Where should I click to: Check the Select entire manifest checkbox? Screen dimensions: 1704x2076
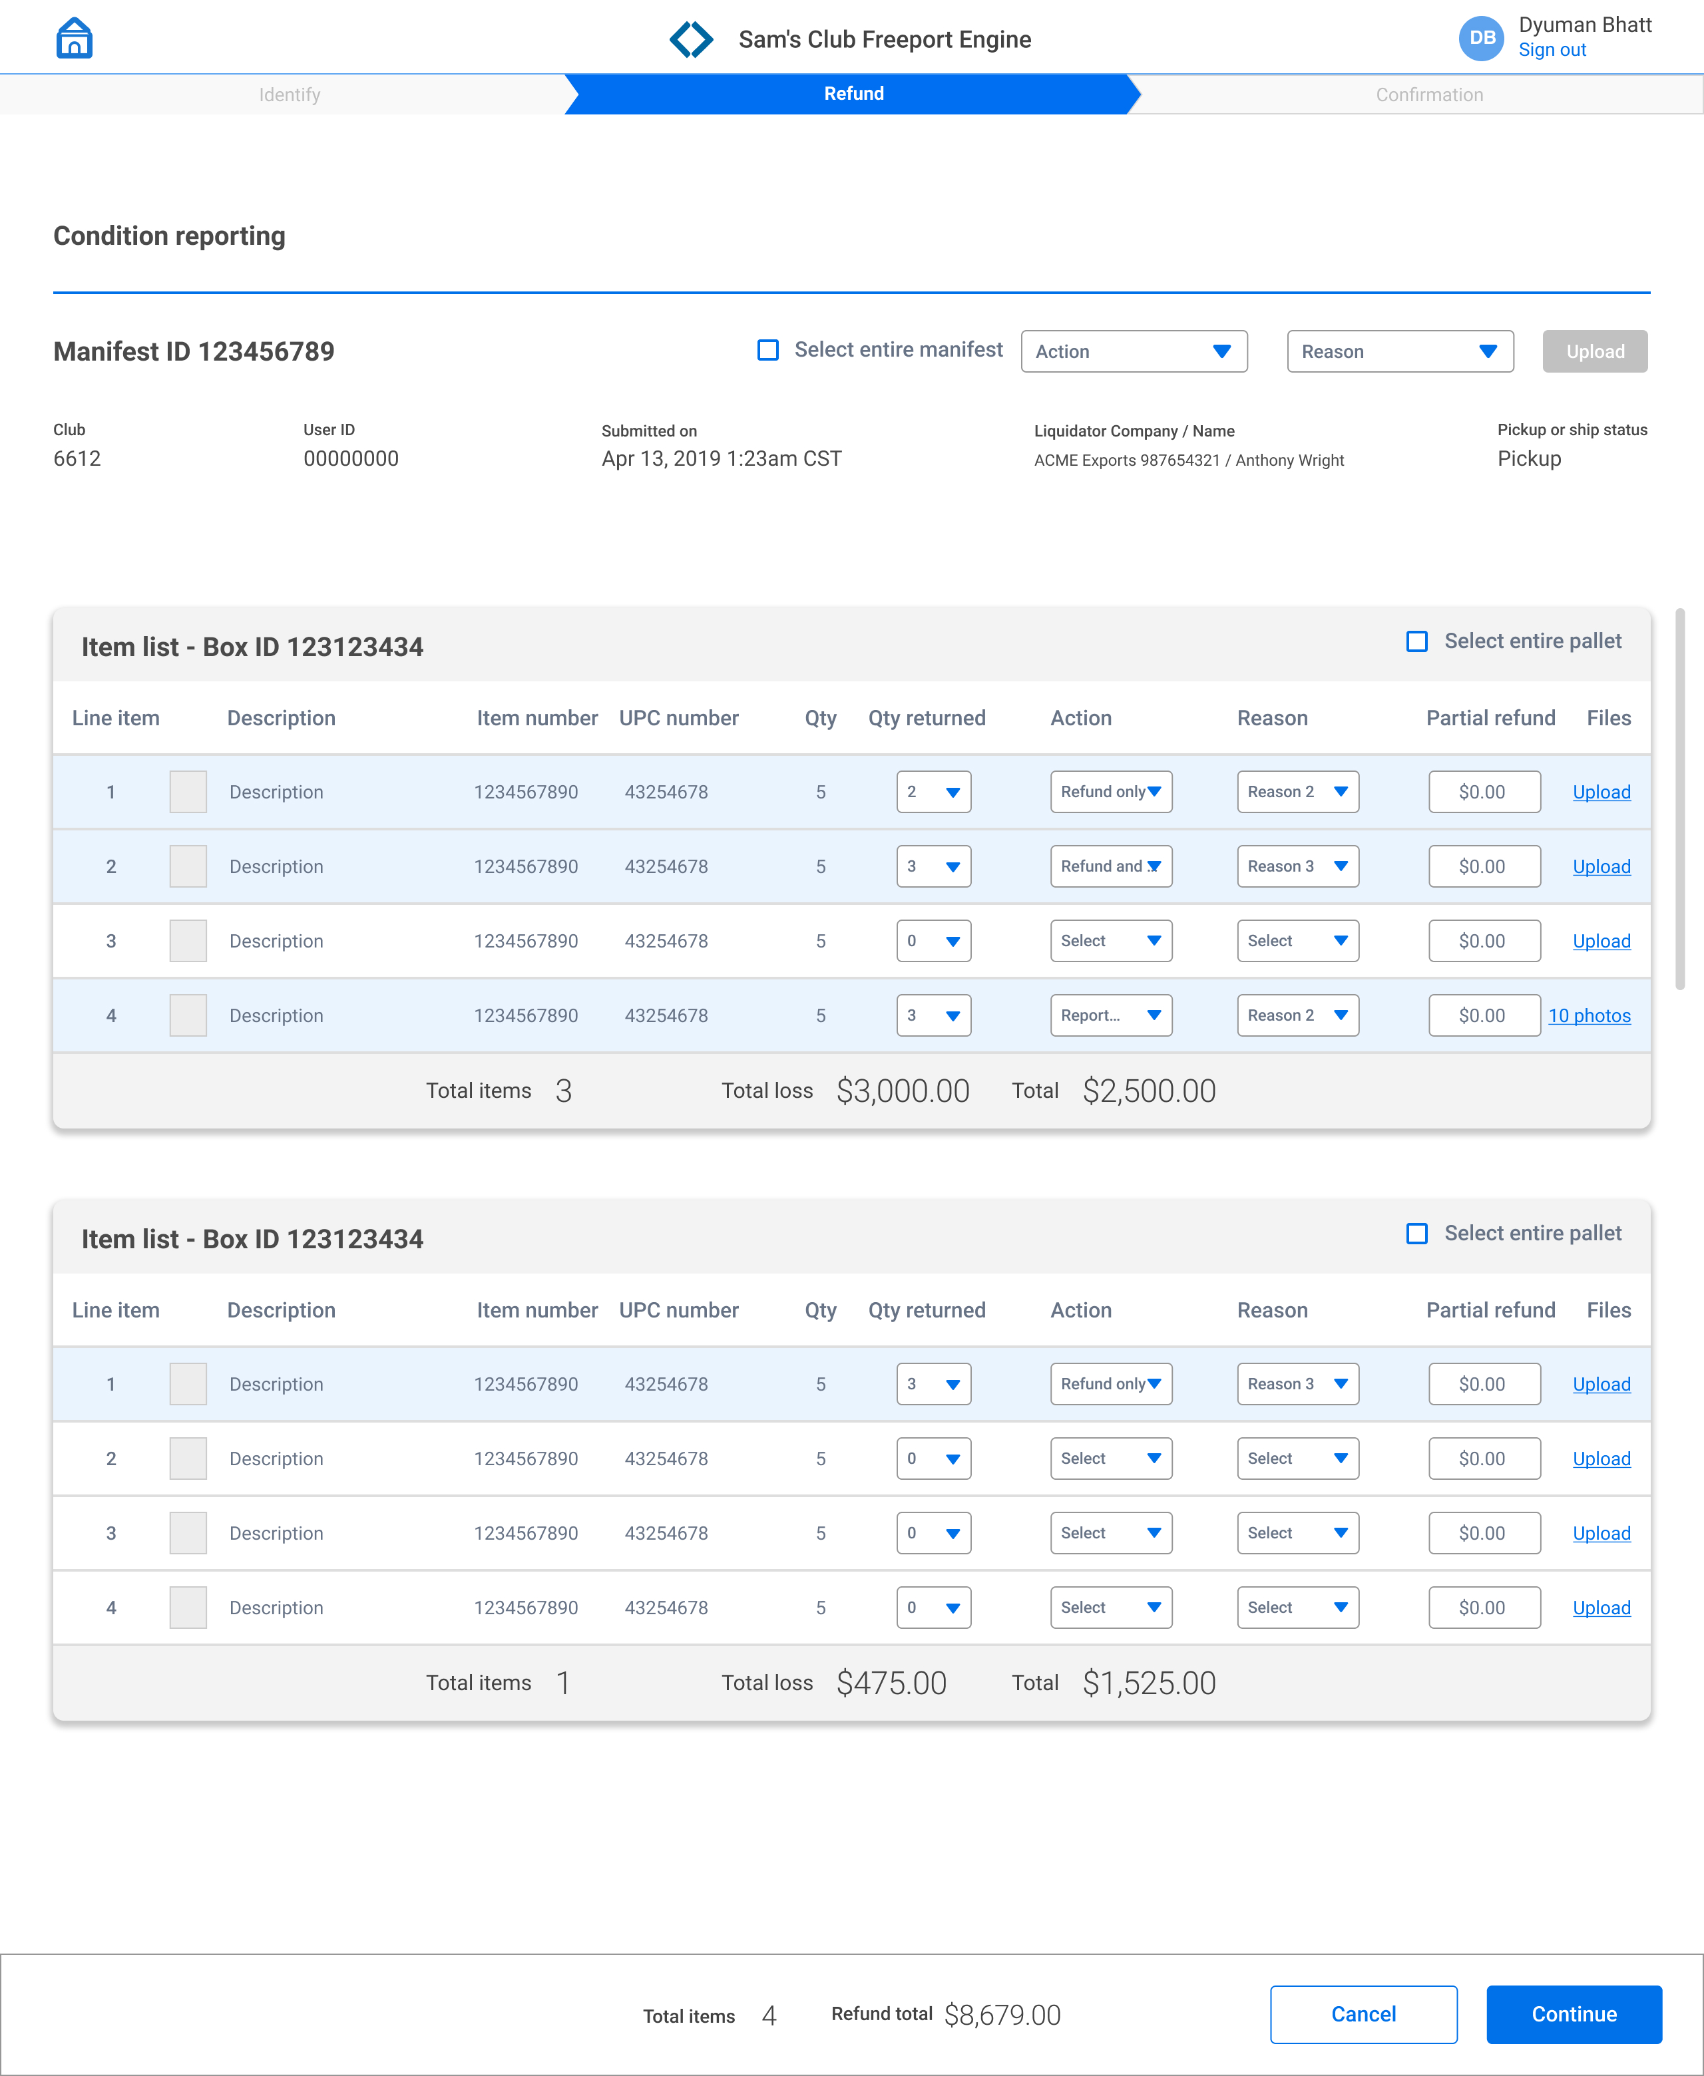[x=769, y=350]
